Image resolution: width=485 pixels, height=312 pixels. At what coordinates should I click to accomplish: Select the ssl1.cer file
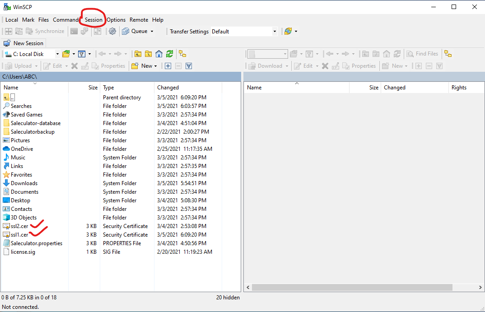[x=19, y=235]
